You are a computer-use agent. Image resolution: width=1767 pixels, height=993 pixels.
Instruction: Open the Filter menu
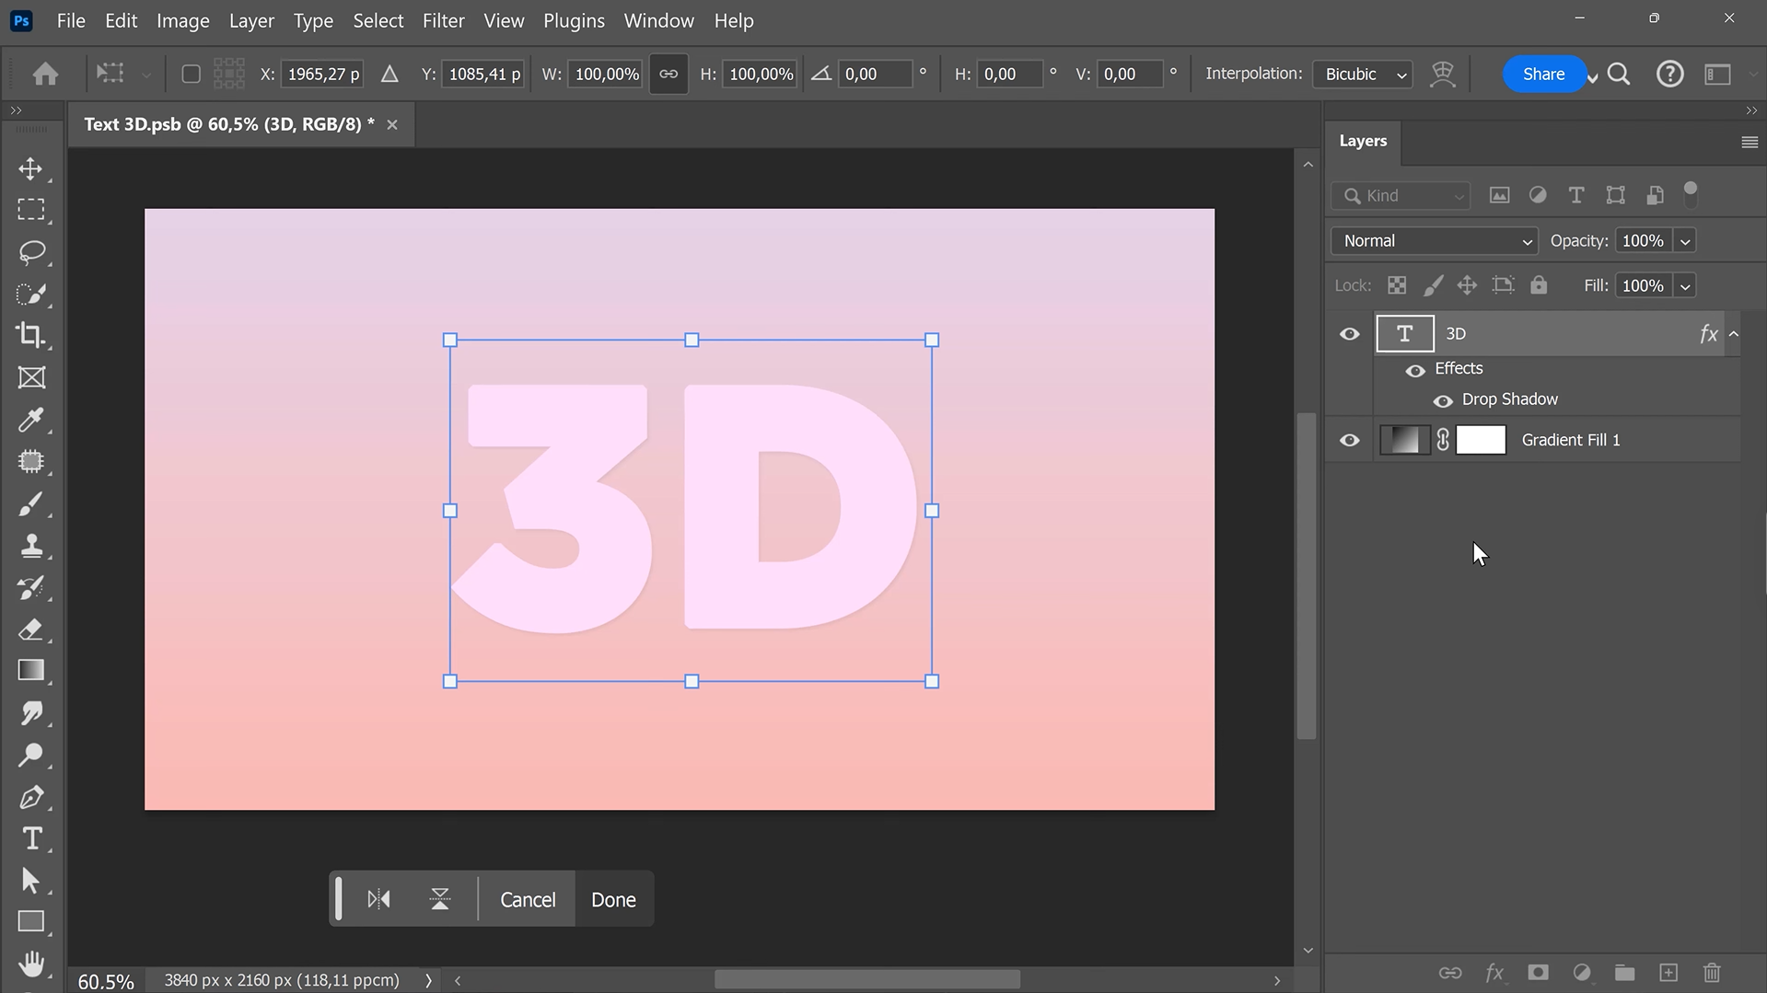coord(443,20)
